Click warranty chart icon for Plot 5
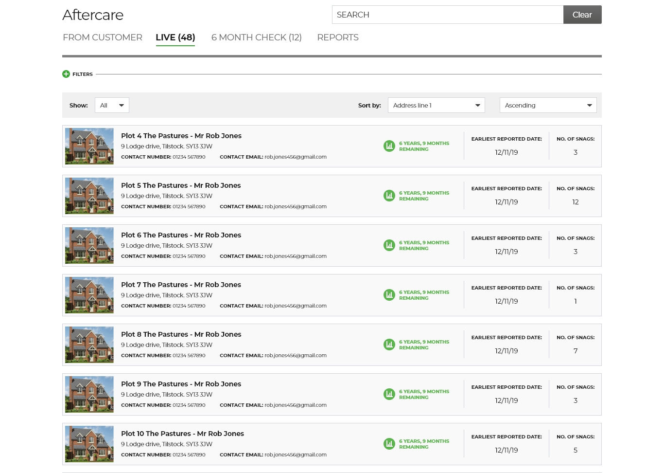Viewport: 664px width, 473px height. point(389,196)
